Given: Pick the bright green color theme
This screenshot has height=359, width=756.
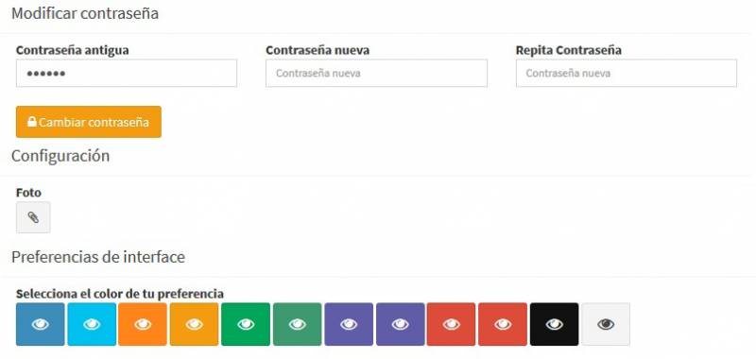Looking at the screenshot, I should point(246,324).
